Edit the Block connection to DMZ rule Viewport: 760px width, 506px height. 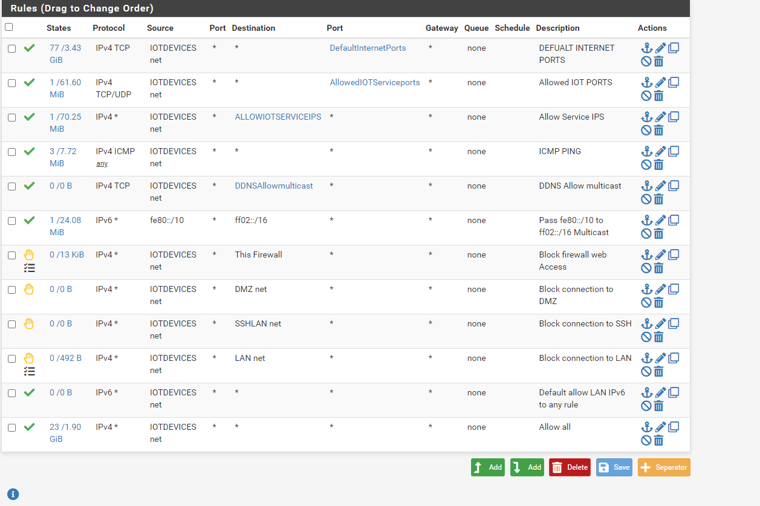[660, 290]
